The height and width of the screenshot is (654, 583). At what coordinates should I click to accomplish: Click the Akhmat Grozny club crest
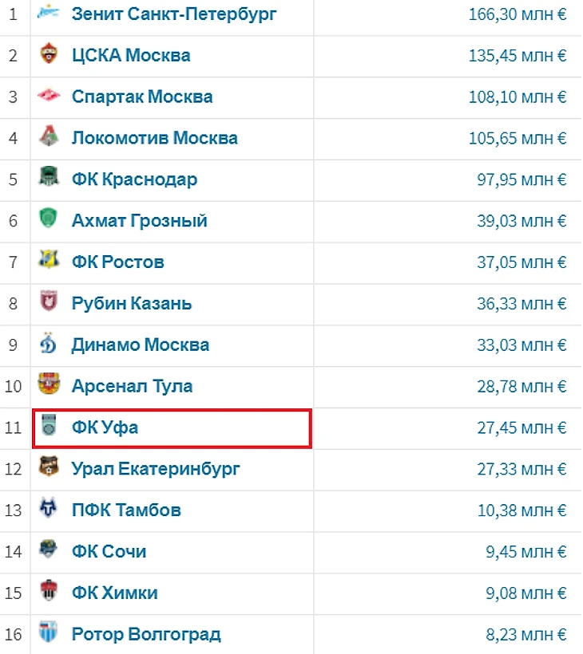click(x=50, y=220)
